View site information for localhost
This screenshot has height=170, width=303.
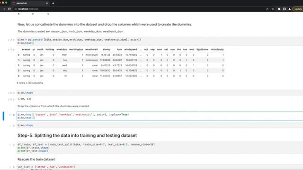tap(16, 9)
